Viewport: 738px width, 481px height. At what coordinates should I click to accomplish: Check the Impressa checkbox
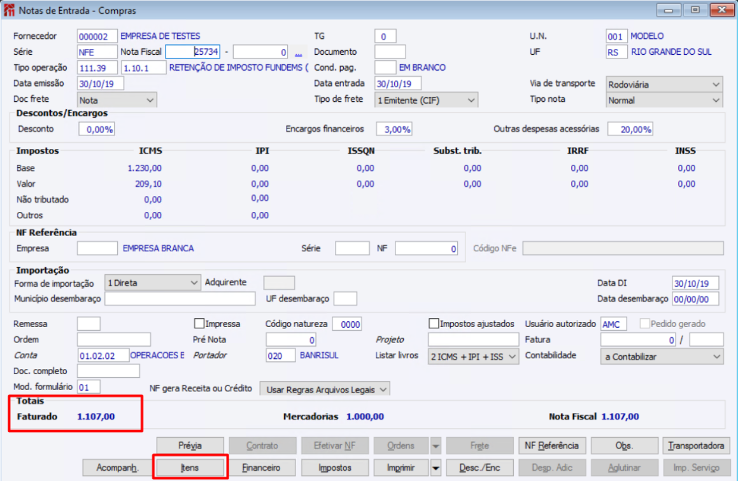[199, 323]
